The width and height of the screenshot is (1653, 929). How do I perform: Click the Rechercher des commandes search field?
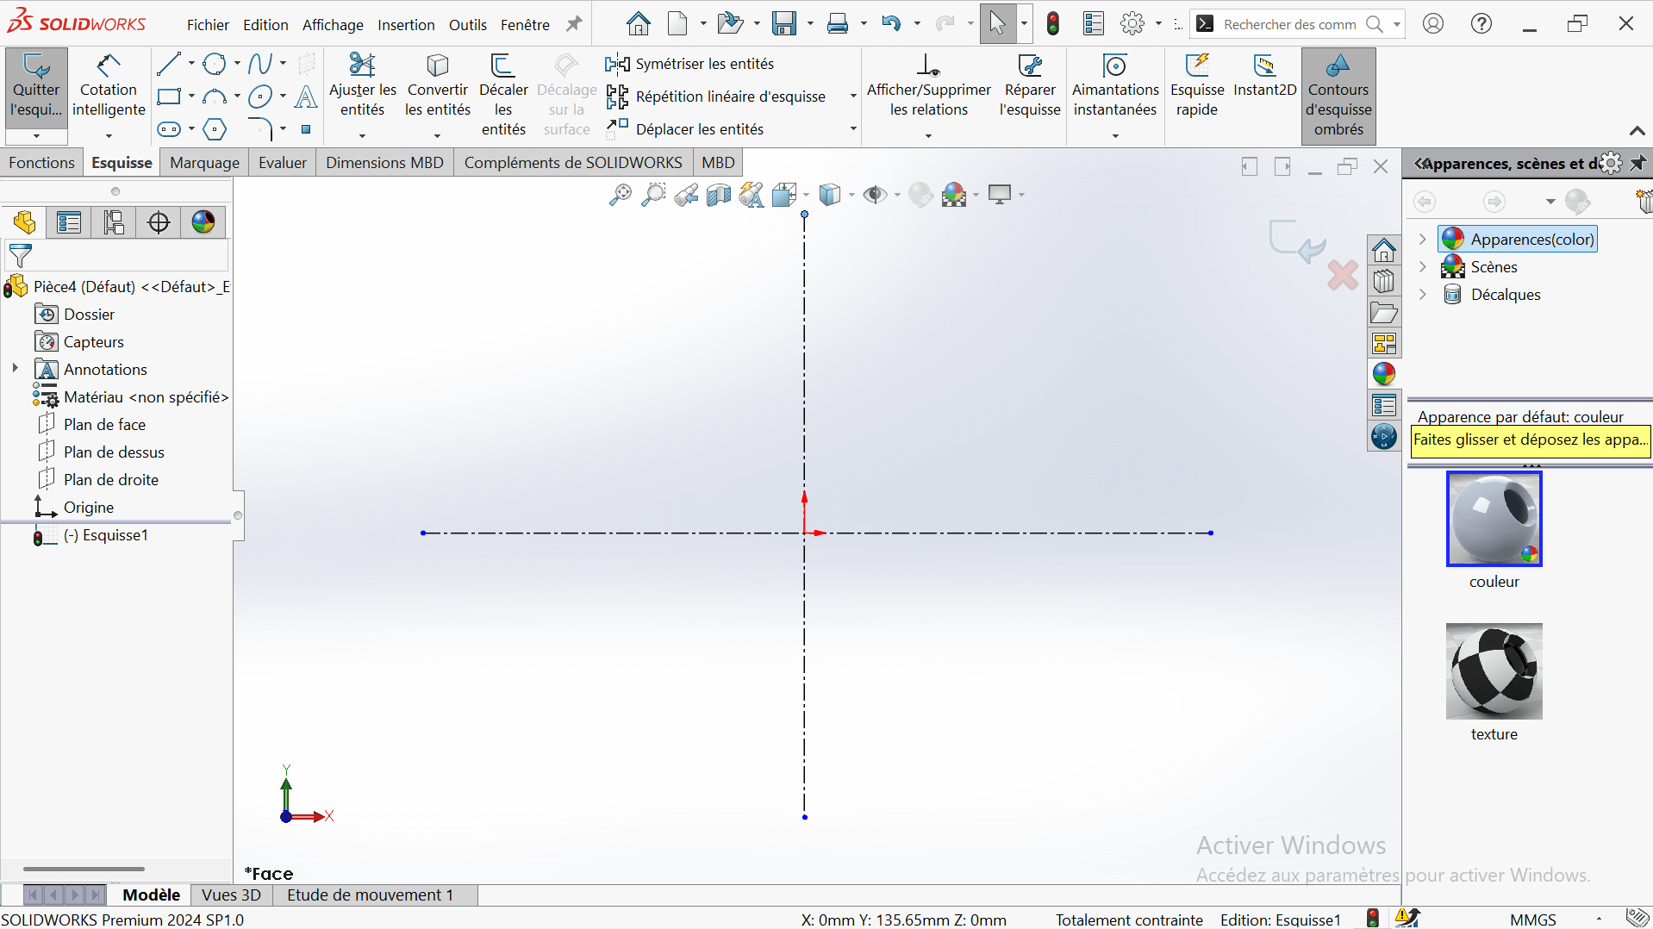pos(1288,25)
